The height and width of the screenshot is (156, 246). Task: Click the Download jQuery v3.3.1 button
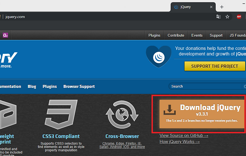(x=202, y=114)
